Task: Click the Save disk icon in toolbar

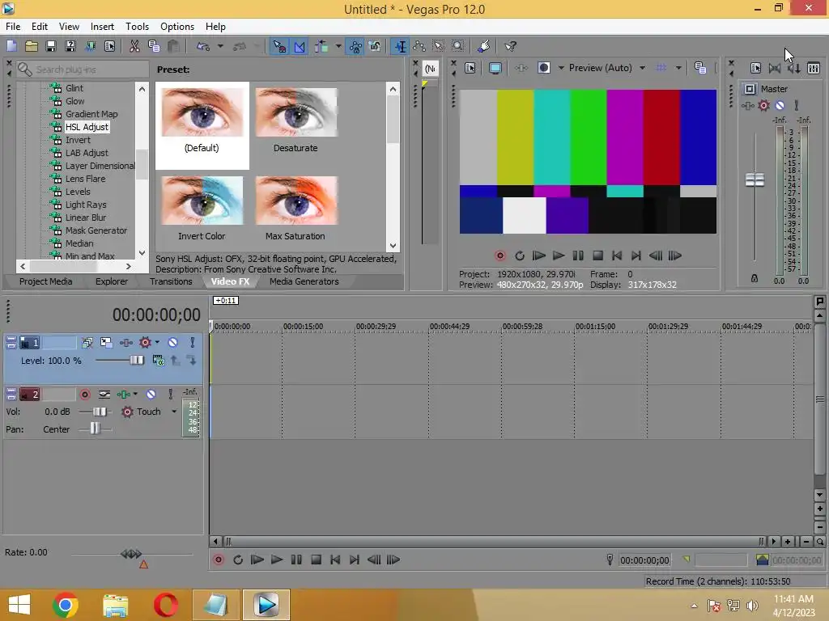Action: [x=51, y=46]
